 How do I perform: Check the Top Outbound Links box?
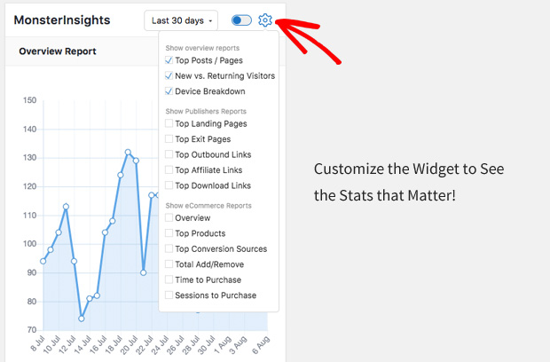pyautogui.click(x=169, y=154)
